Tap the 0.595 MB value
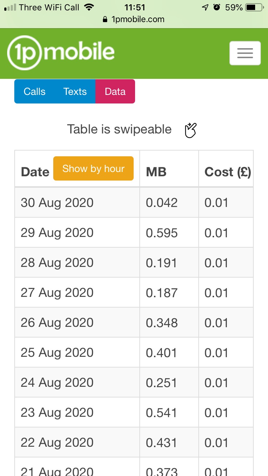The image size is (268, 476). point(162,233)
